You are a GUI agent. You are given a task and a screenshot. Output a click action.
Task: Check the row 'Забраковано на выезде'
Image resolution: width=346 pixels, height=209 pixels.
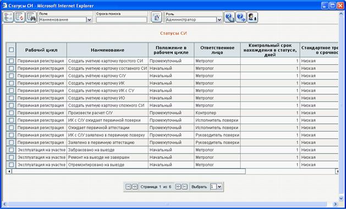(x=11, y=150)
